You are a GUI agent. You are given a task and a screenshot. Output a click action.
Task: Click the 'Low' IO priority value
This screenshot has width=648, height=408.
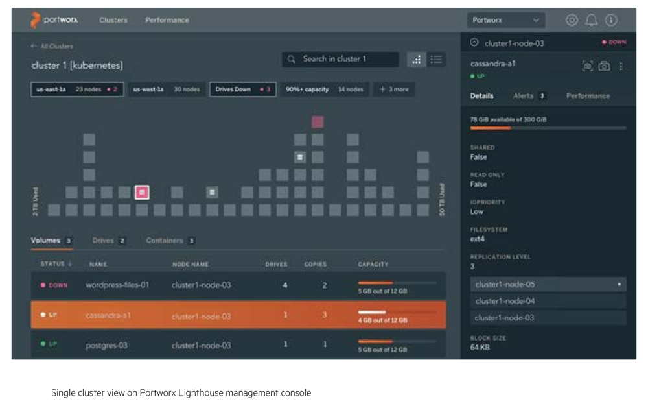[476, 211]
